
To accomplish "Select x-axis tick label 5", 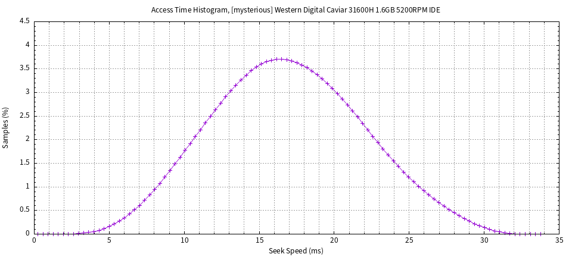I will coord(110,241).
